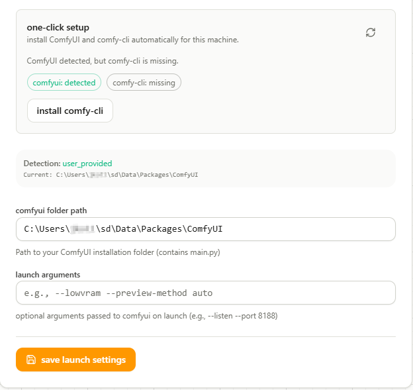Viewport: 413px width, 390px height.
Task: Click the 'comfyui: detected' status badge
Action: coord(64,83)
